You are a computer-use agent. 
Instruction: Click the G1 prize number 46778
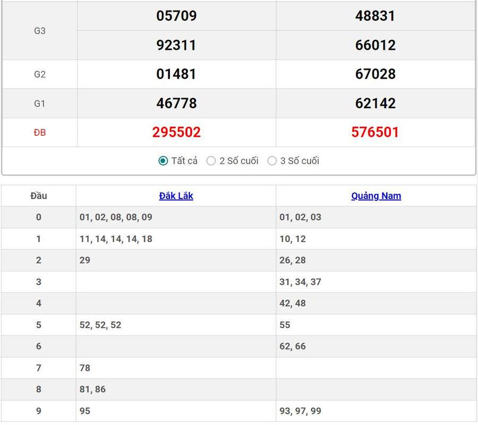coord(176,103)
